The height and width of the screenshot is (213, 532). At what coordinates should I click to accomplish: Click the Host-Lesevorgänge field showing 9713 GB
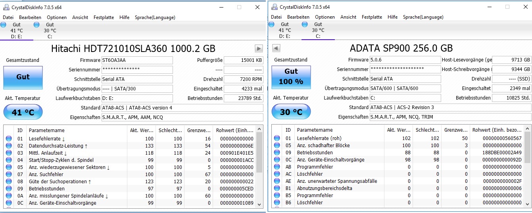[x=512, y=60]
